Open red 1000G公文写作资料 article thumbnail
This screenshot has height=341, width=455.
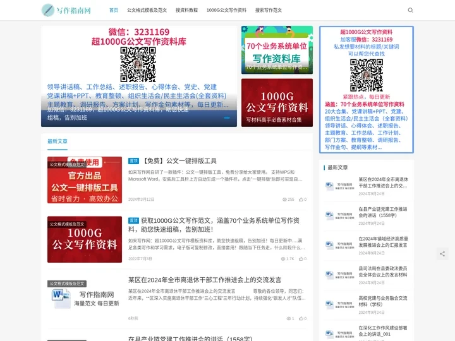click(85, 239)
